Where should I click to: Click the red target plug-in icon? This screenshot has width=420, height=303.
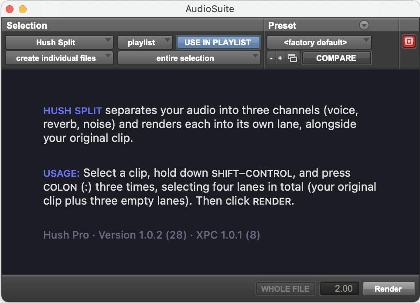tap(409, 41)
